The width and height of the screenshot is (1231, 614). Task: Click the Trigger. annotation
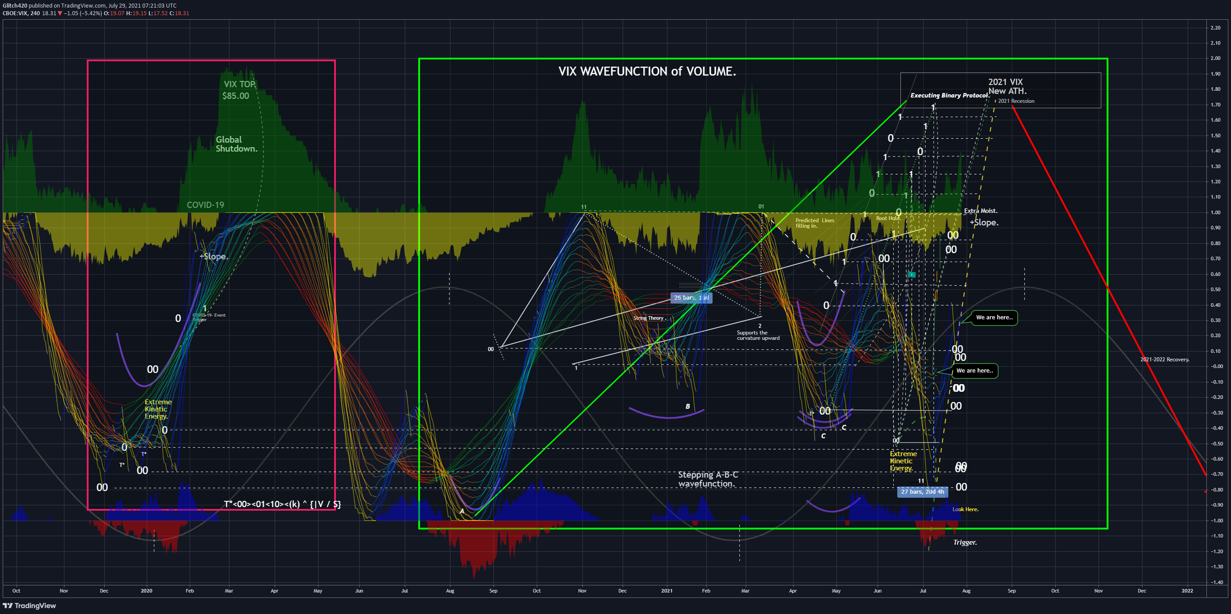965,542
